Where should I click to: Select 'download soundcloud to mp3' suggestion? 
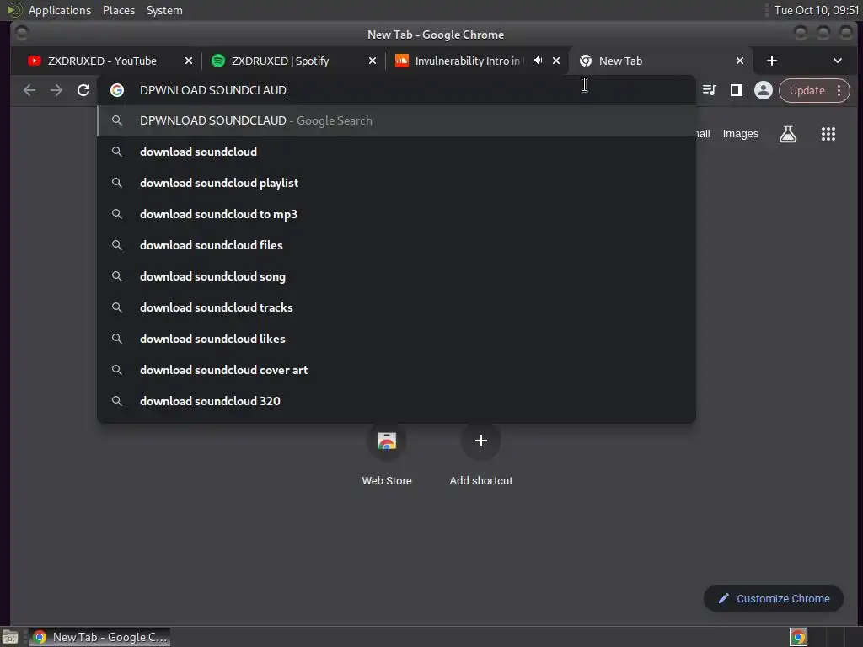(x=396, y=215)
